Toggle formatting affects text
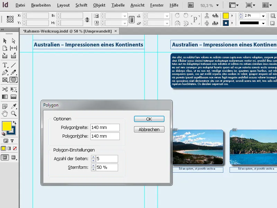Image resolution: width=277 pixels, height=208 pixels. (x=12, y=141)
